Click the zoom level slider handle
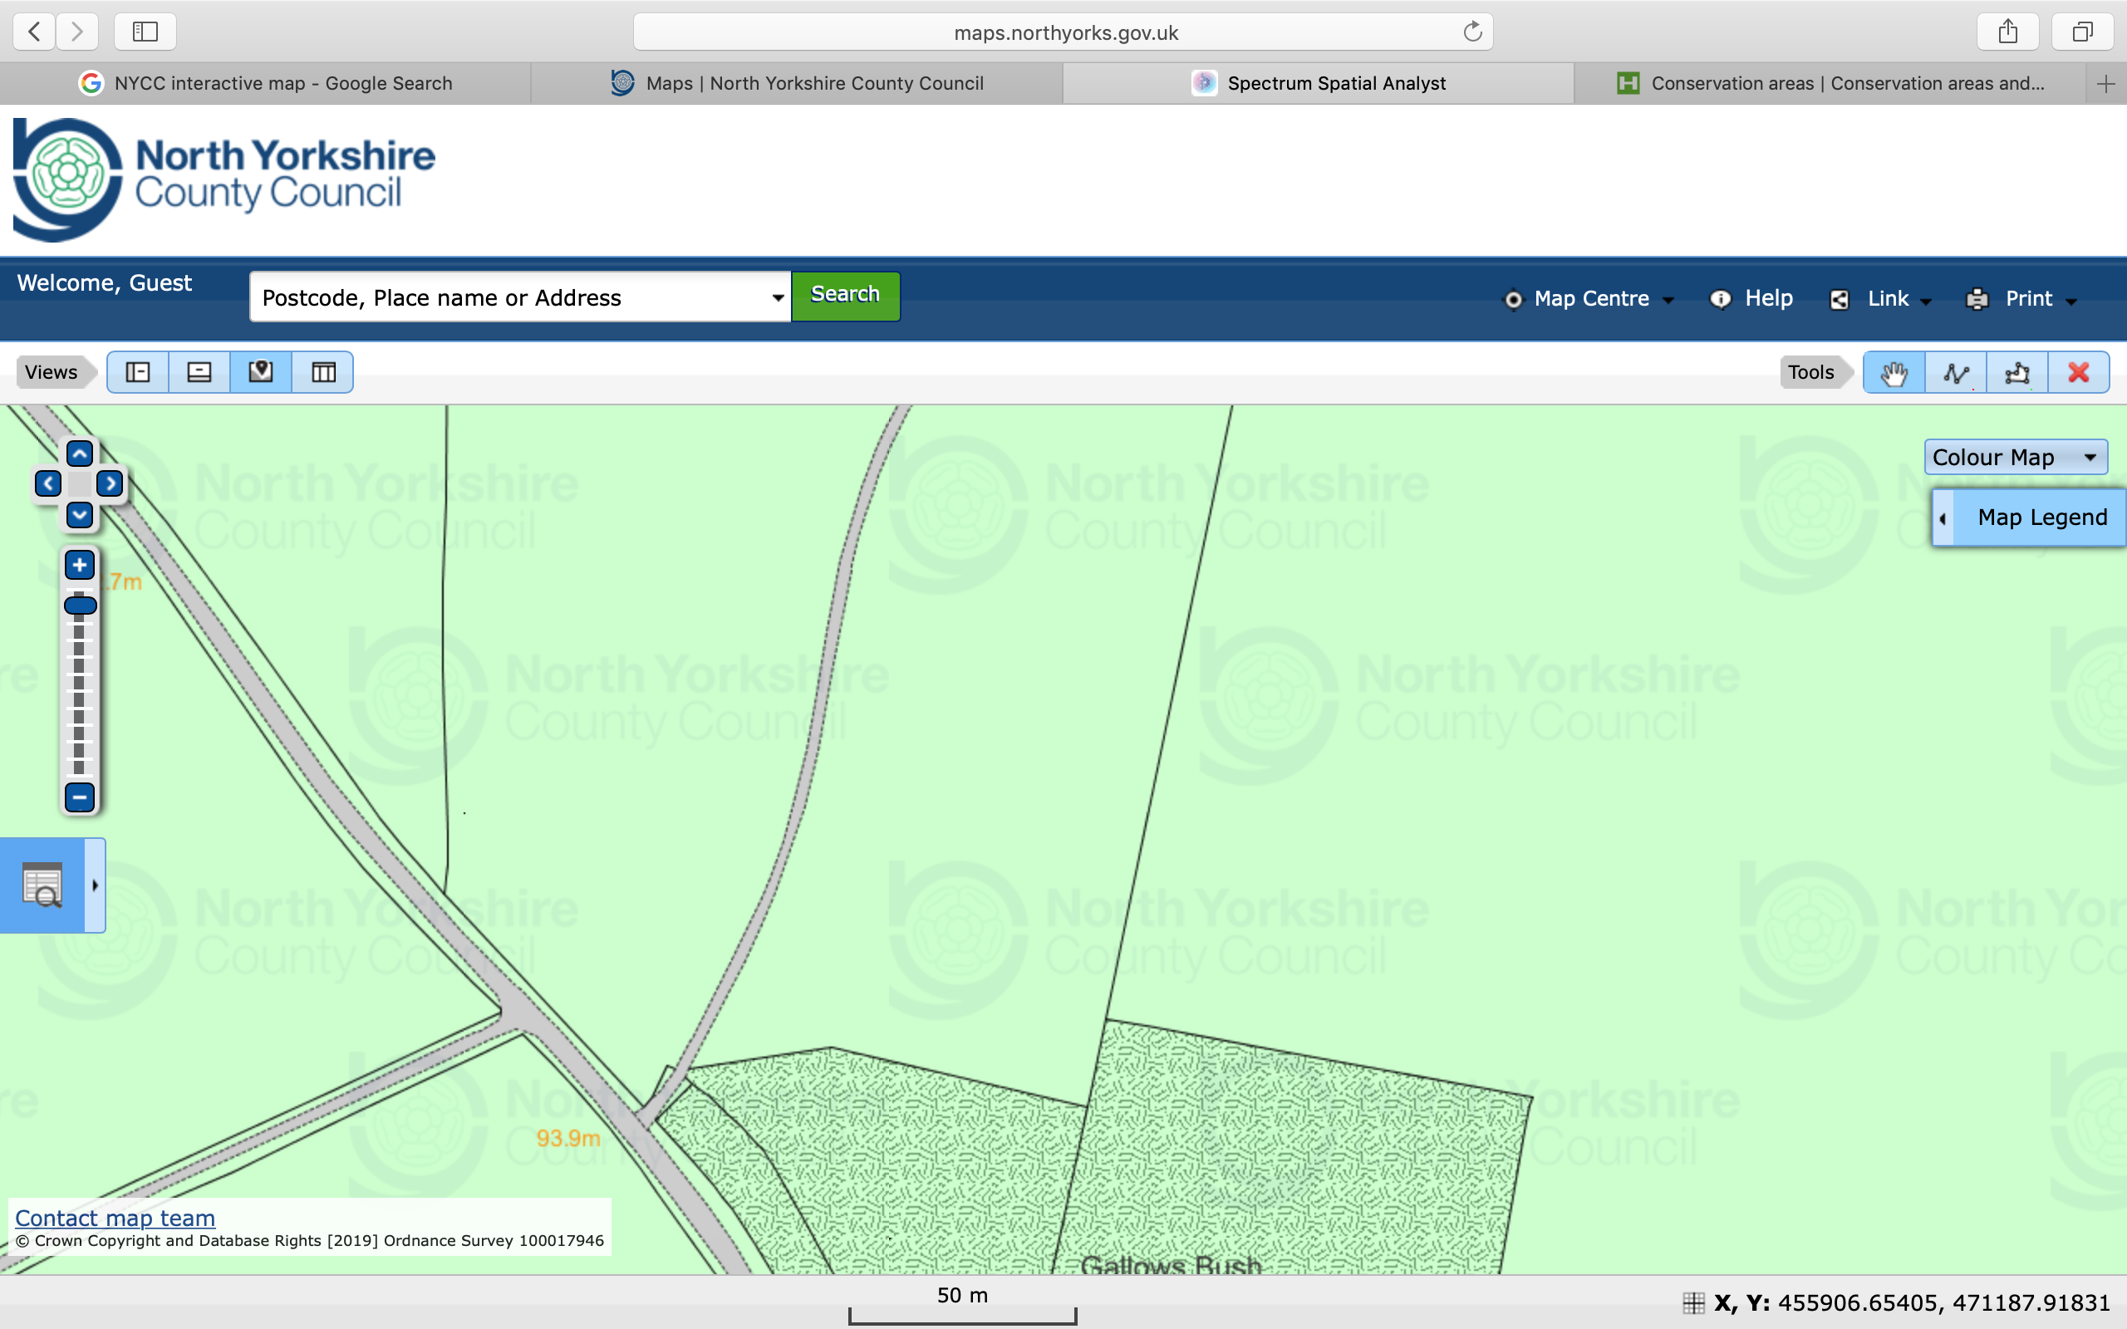The width and height of the screenshot is (2127, 1329). [x=80, y=605]
